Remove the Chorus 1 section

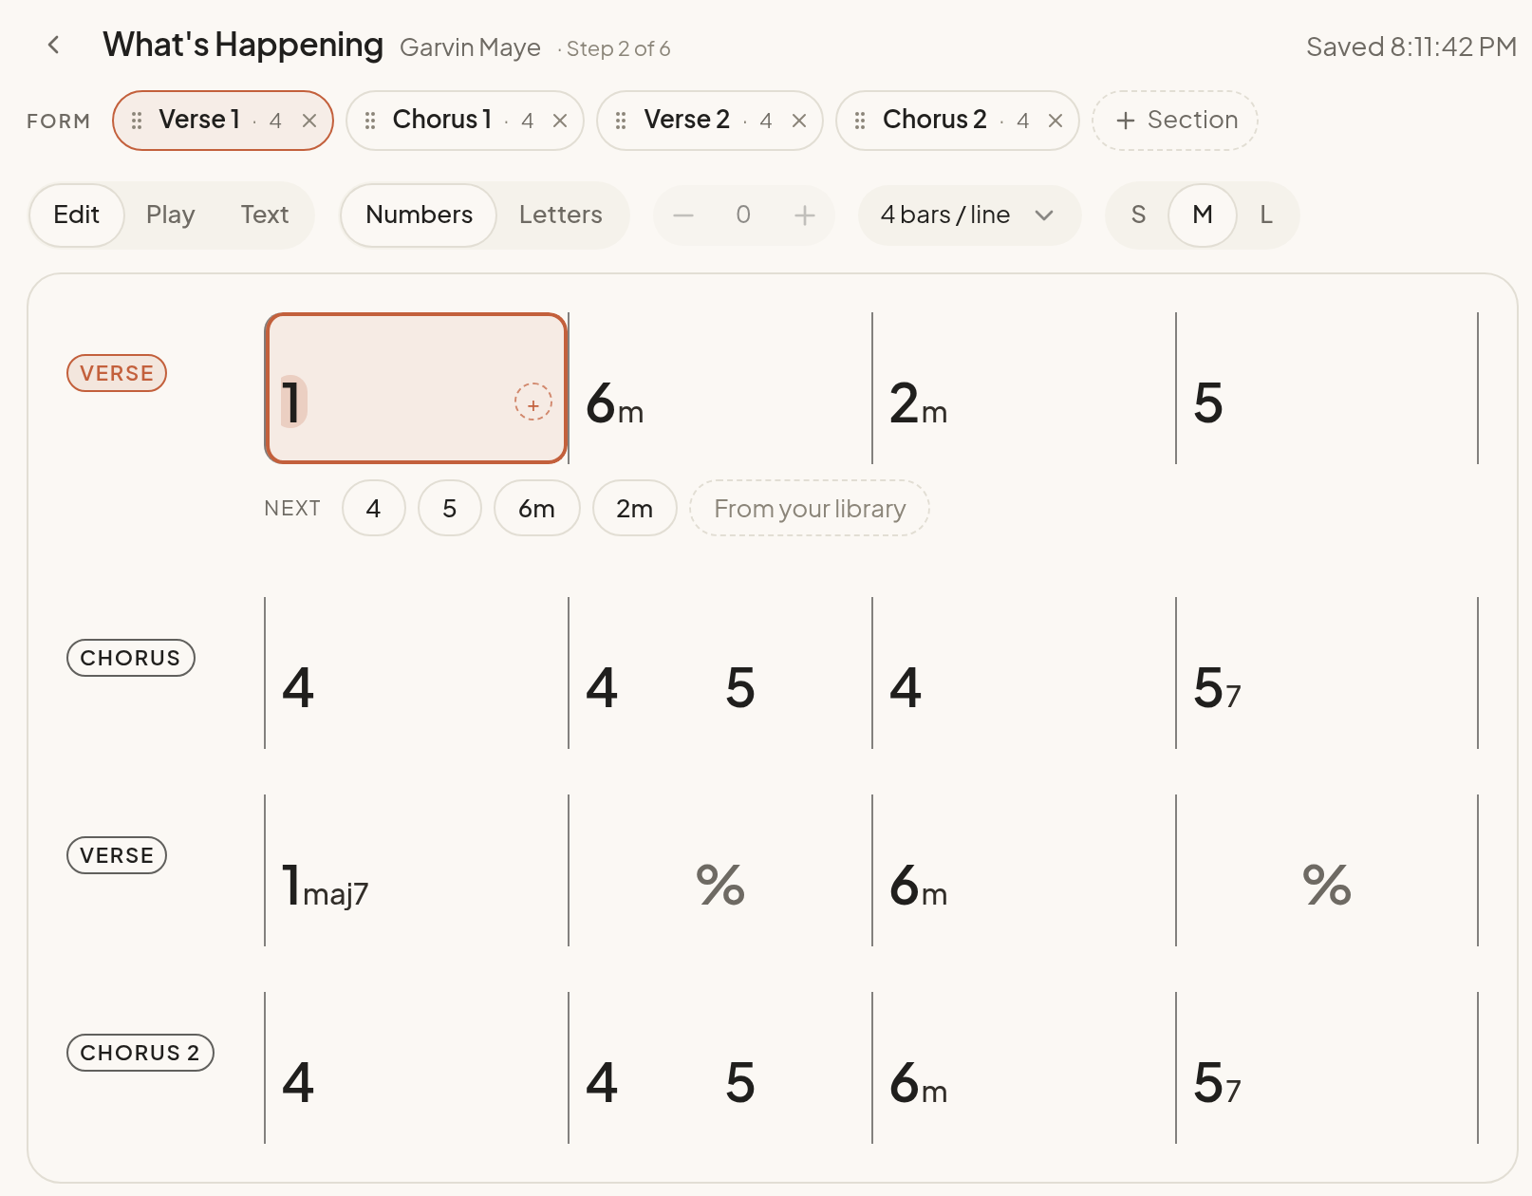[x=560, y=121]
